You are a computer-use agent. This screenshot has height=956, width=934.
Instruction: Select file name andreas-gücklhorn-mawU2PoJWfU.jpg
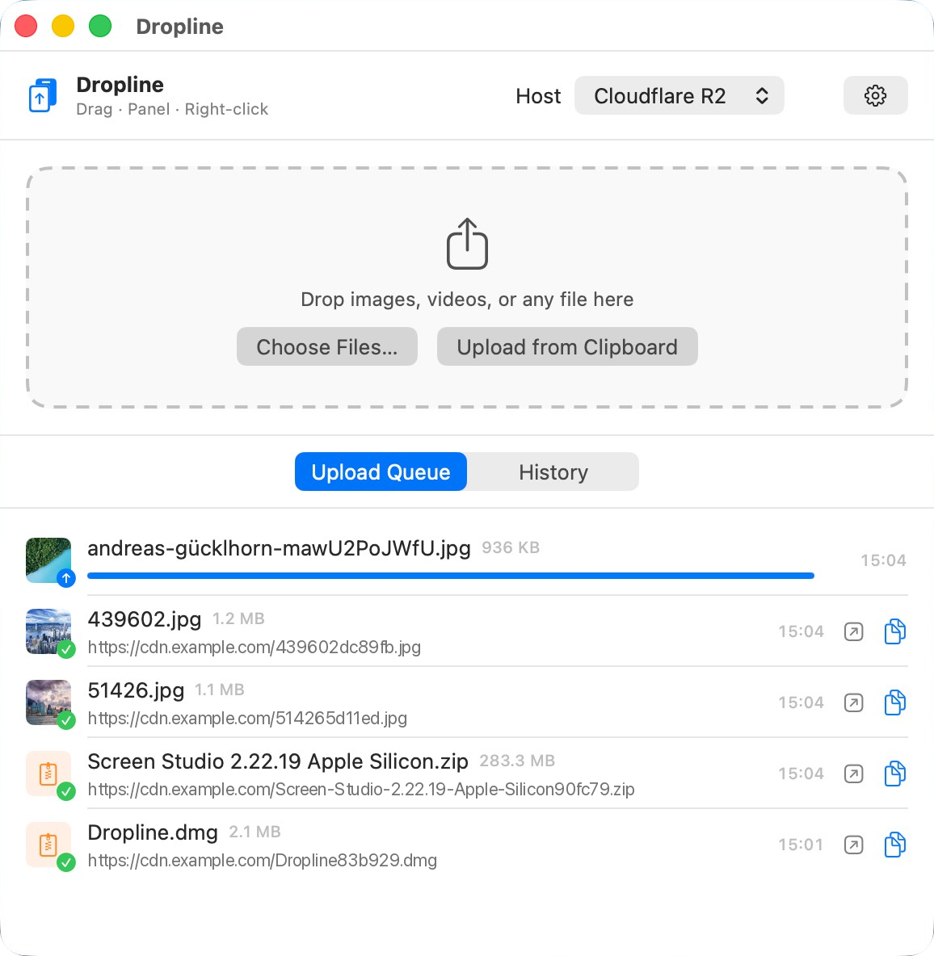279,548
